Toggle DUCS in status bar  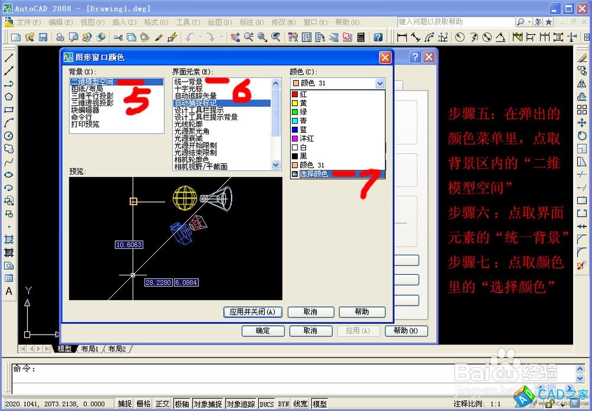pyautogui.click(x=266, y=404)
